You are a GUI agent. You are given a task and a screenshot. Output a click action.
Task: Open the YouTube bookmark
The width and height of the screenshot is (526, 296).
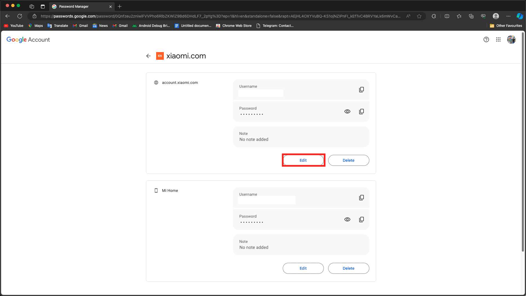point(14,26)
